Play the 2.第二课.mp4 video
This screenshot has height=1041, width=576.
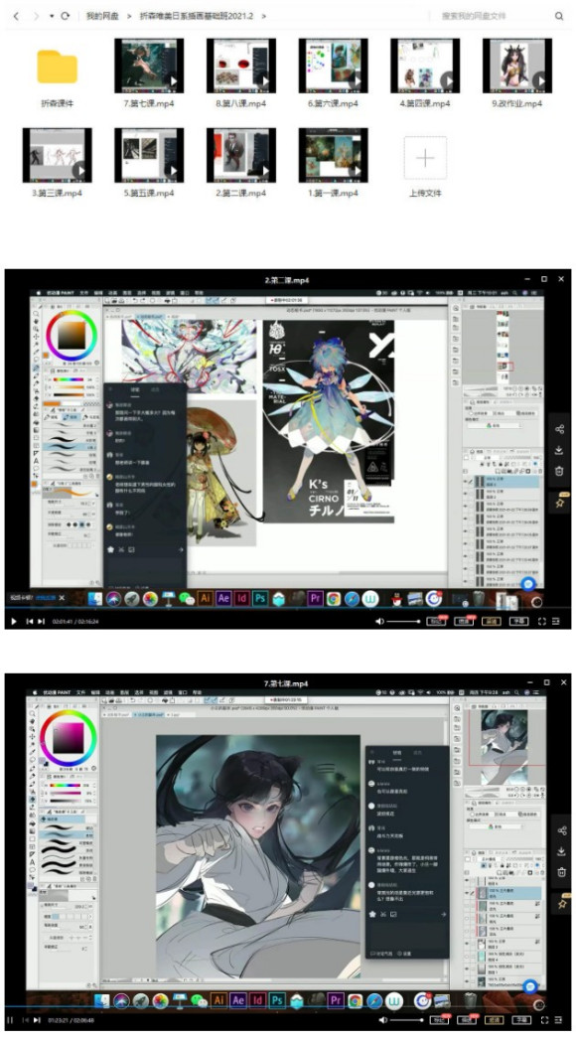[13, 622]
